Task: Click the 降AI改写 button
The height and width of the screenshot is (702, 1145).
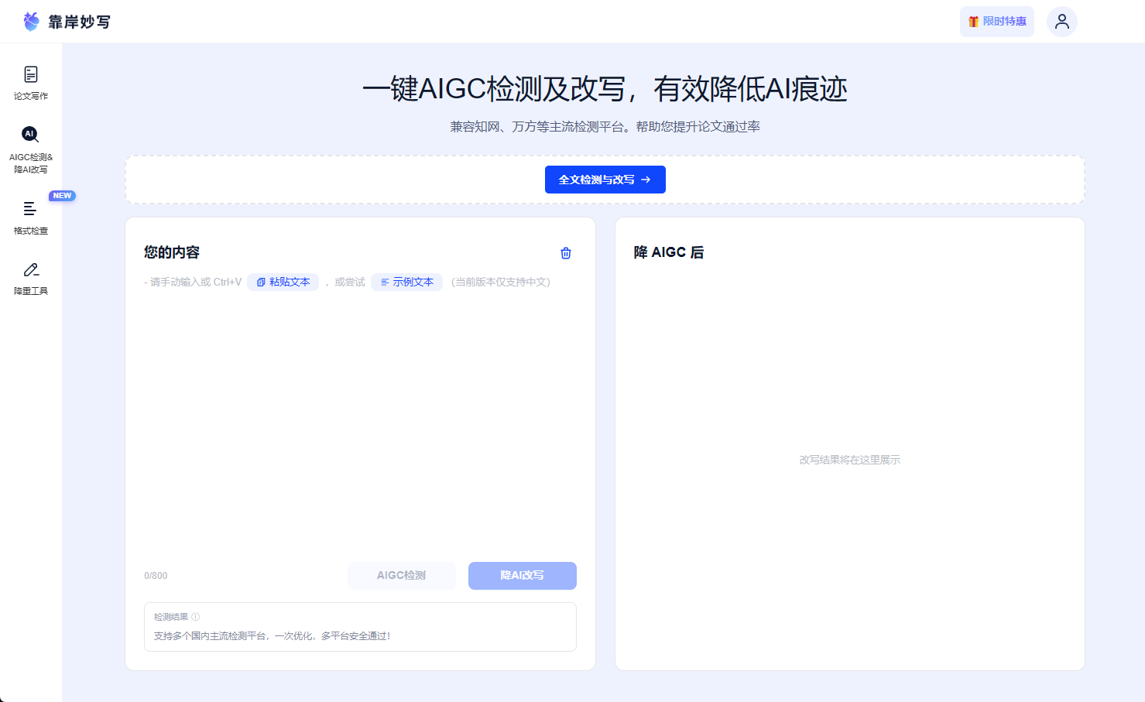Action: point(522,575)
